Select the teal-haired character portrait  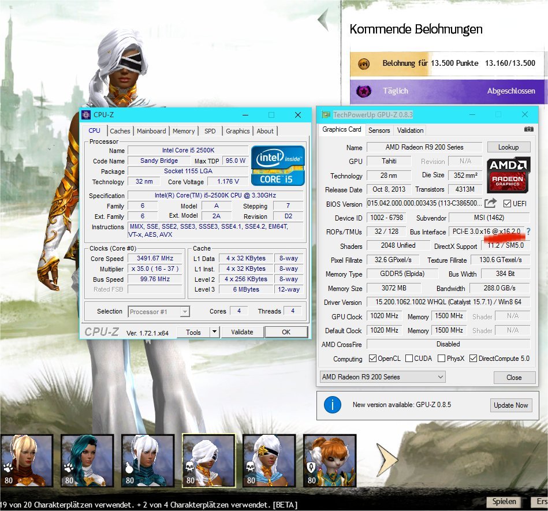coord(87,461)
